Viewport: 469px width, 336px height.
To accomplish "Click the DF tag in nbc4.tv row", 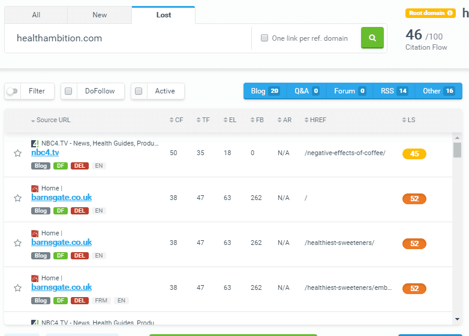I will 61,166.
